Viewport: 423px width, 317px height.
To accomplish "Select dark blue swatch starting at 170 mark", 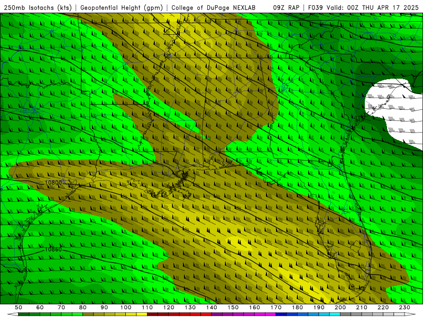I will (281, 314).
